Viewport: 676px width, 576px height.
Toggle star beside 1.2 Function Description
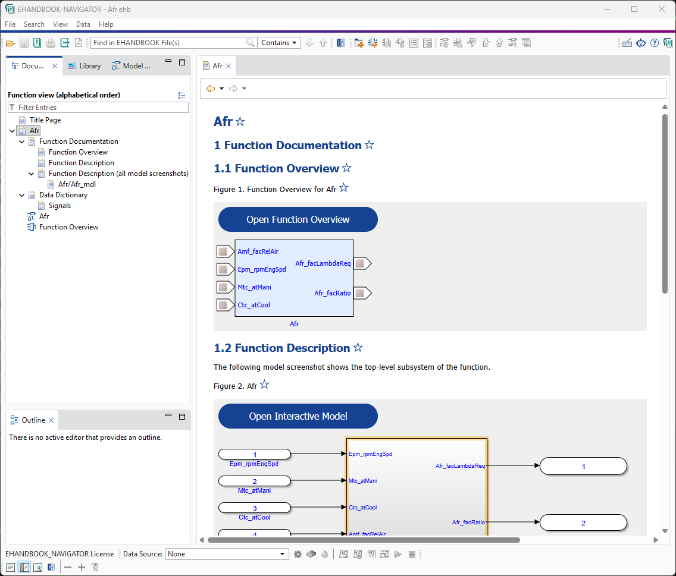click(358, 347)
